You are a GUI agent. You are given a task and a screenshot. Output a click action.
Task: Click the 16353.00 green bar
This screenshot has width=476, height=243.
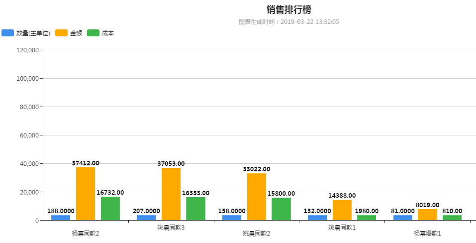click(196, 209)
